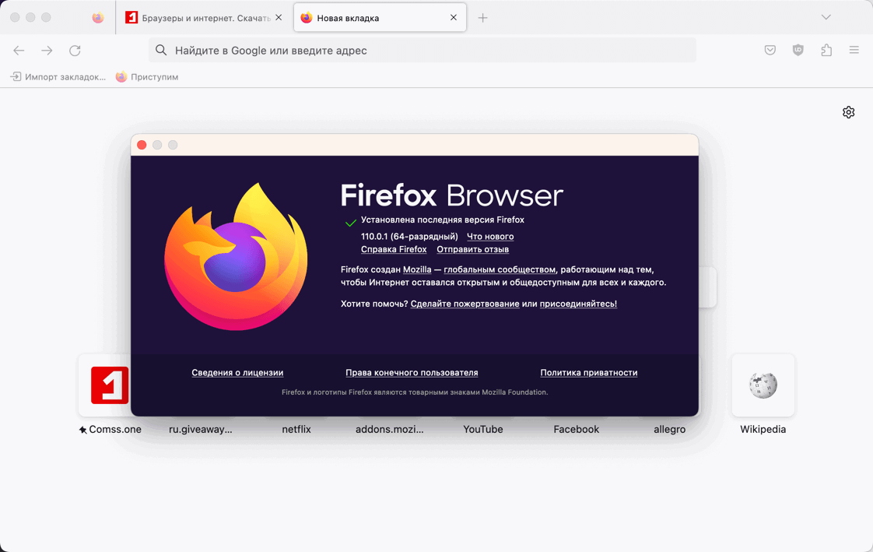873x552 pixels.
Task: Click the YouTube shortcut label
Action: (482, 430)
